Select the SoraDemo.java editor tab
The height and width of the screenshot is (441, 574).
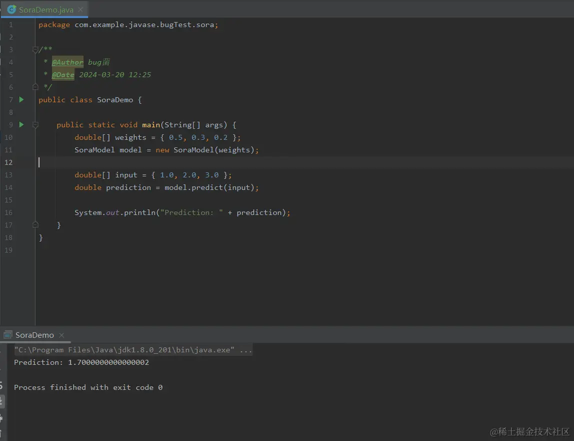[x=45, y=10]
